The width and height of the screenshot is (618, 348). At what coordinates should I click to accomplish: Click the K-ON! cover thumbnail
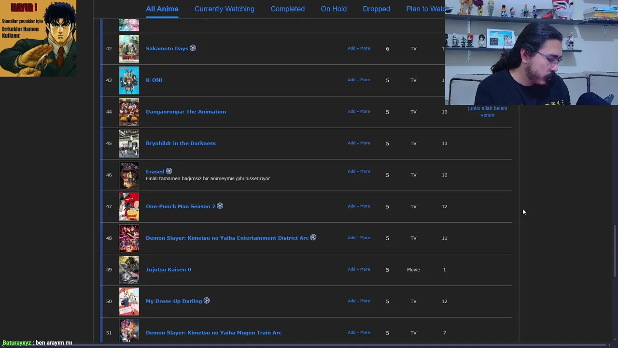129,80
